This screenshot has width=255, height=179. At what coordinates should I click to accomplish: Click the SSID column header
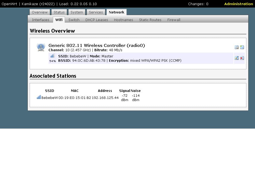[50, 91]
